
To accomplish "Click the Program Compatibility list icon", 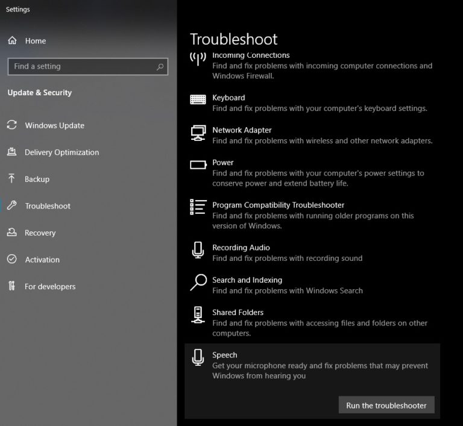I will click(198, 207).
